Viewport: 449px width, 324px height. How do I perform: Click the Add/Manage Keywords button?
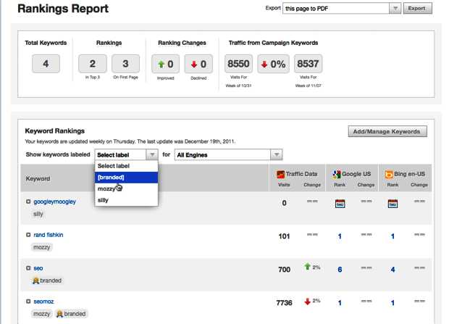click(x=387, y=132)
